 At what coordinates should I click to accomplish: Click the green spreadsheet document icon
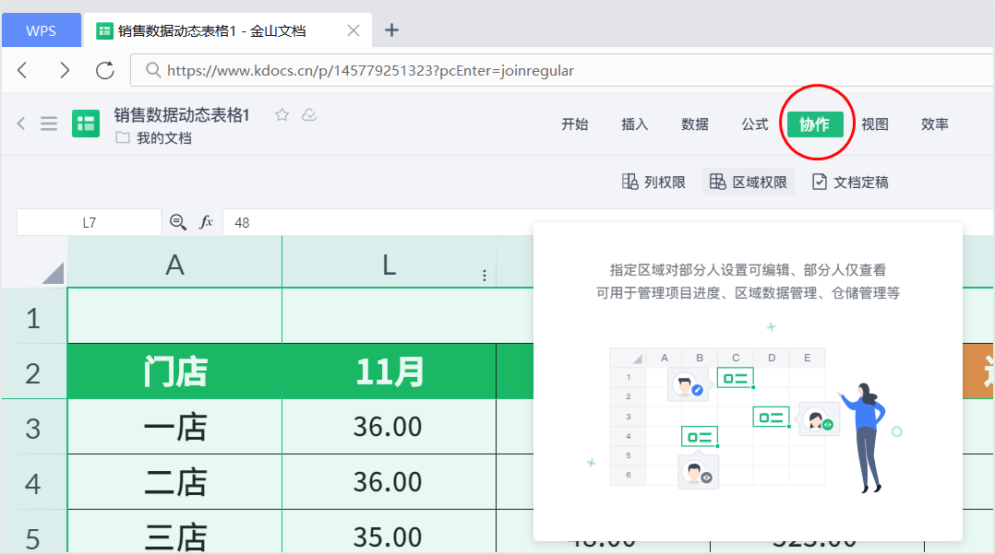pyautogui.click(x=85, y=123)
